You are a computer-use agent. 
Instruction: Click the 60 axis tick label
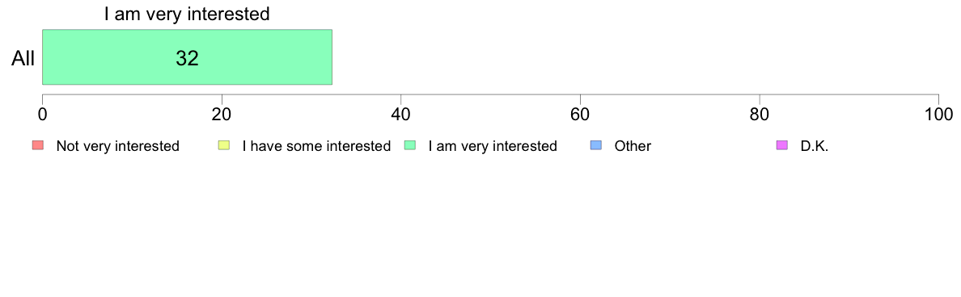point(580,115)
